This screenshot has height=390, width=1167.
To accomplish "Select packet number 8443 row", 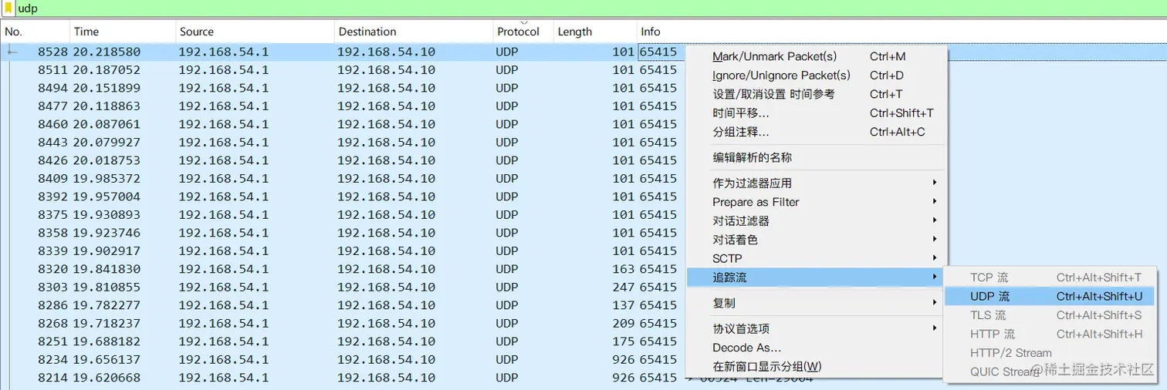I will pos(343,142).
